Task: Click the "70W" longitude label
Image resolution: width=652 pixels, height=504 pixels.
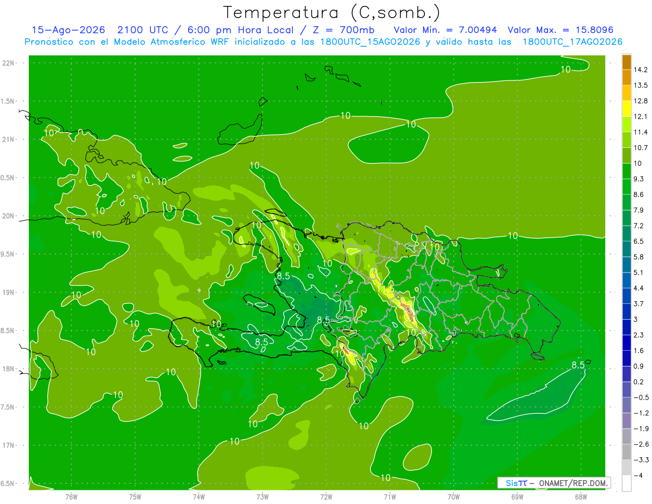Action: coord(454,497)
